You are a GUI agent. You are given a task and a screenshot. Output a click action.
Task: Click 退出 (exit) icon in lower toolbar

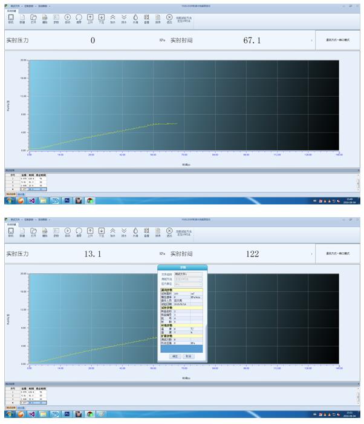pos(169,232)
